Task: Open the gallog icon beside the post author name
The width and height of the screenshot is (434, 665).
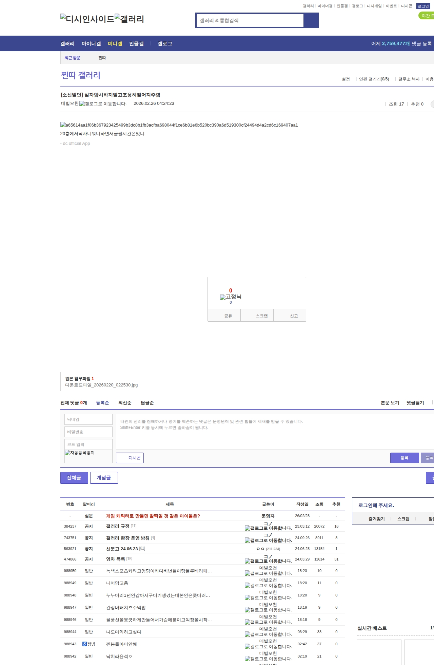Action: (103, 104)
